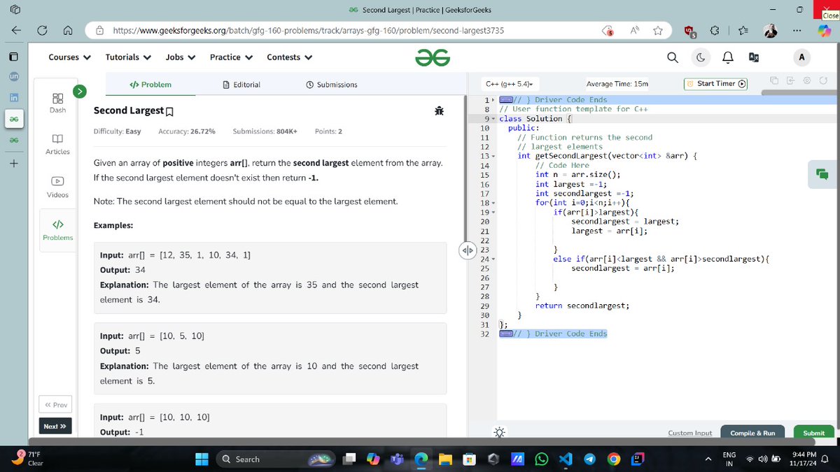Open Windows Start menu
The width and height of the screenshot is (840, 472).
(202, 459)
